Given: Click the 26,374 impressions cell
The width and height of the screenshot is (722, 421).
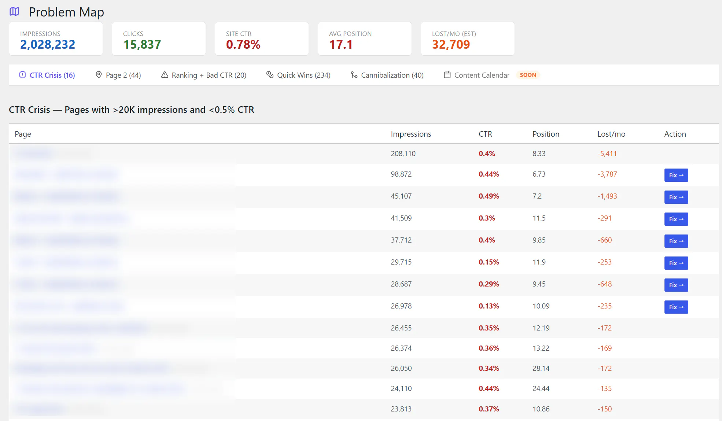Looking at the screenshot, I should pos(401,348).
